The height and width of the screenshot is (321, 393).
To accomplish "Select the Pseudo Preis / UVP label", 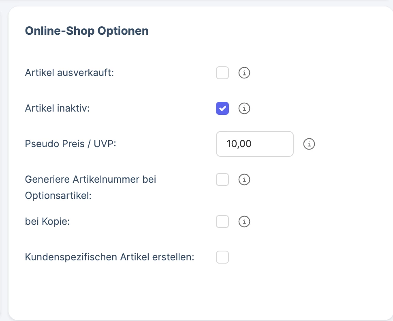I will [70, 144].
